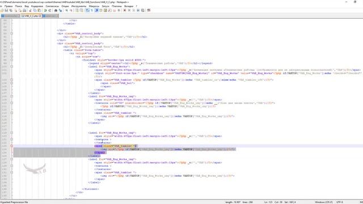This screenshot has width=363, height=204.
Task: Collapse fold at textarea cols placeholder line
Action: 11,103
